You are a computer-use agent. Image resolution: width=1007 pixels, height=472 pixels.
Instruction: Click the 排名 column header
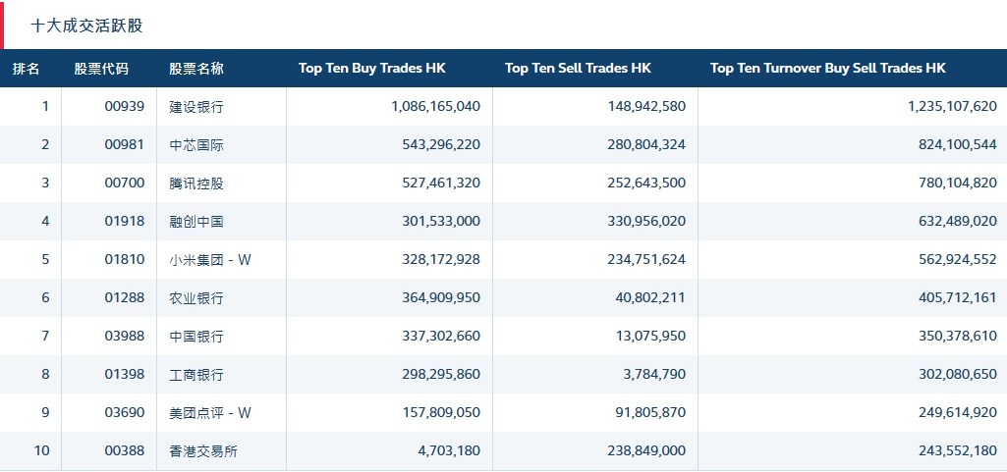27,69
